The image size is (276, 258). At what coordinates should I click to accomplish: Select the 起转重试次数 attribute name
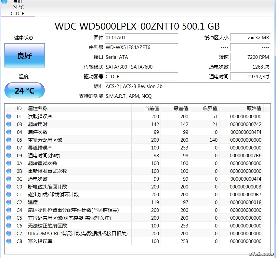click(43, 163)
